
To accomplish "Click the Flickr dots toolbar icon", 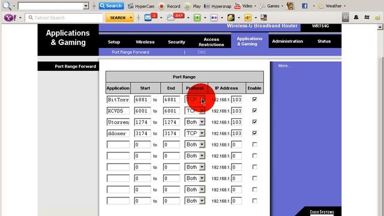I will coord(214,17).
